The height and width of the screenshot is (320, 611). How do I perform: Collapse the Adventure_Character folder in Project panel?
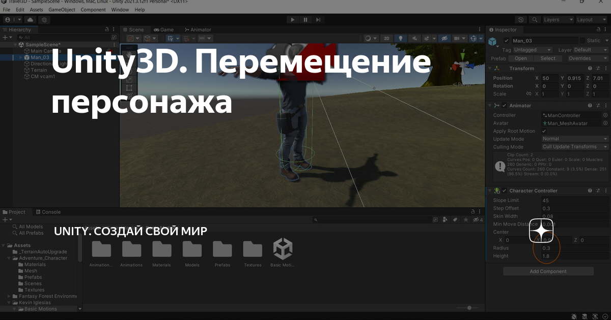[x=9, y=258]
